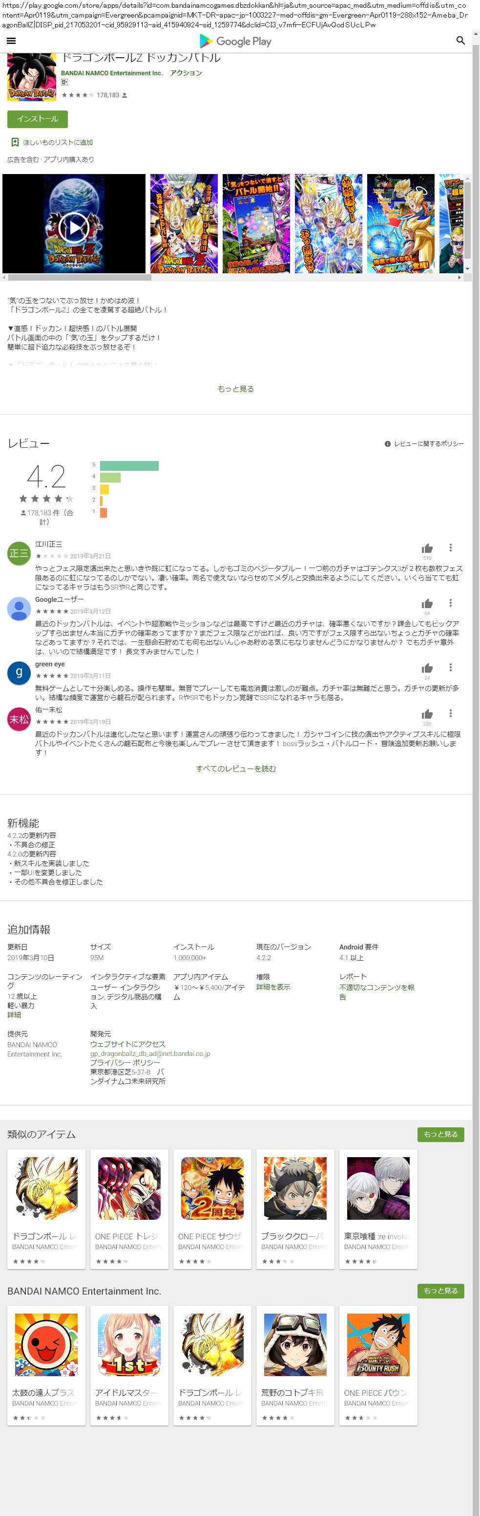This screenshot has width=480, height=1516.
Task: Open the hamburger navigation menu
Action: tap(11, 41)
